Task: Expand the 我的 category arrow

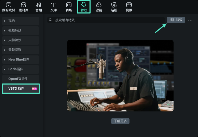Action: (x=5, y=21)
